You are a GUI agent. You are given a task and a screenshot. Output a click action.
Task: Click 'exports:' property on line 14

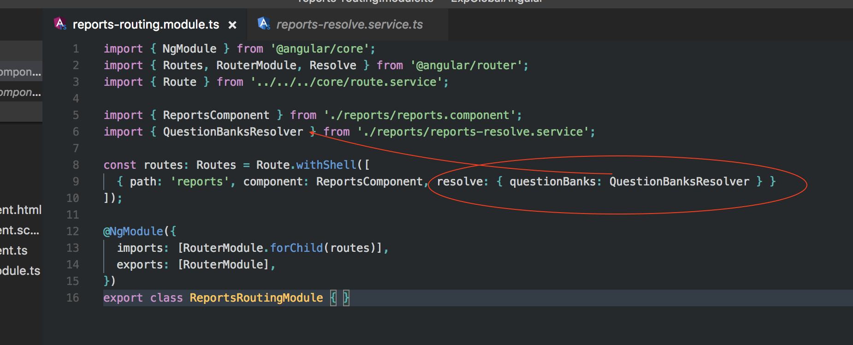tap(142, 265)
